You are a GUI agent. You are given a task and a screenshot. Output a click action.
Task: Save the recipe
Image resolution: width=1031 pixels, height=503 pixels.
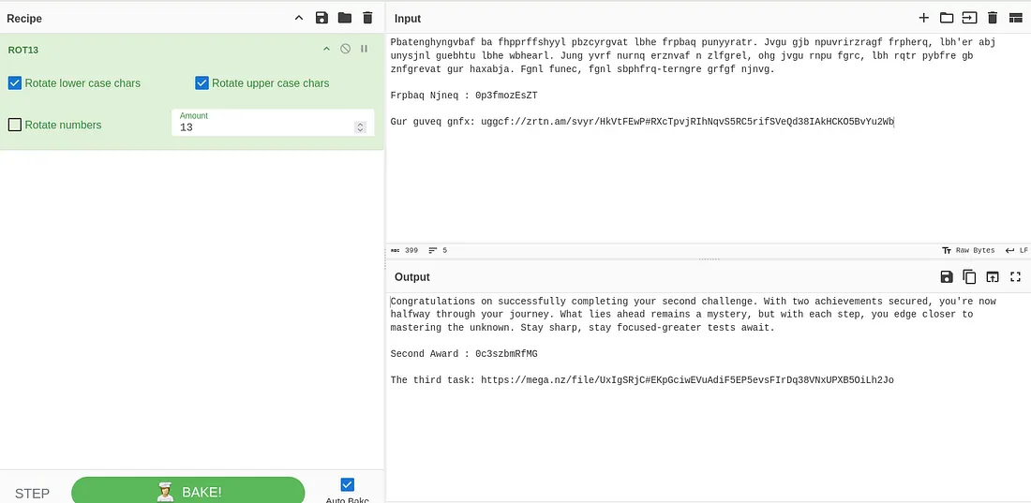pos(321,18)
